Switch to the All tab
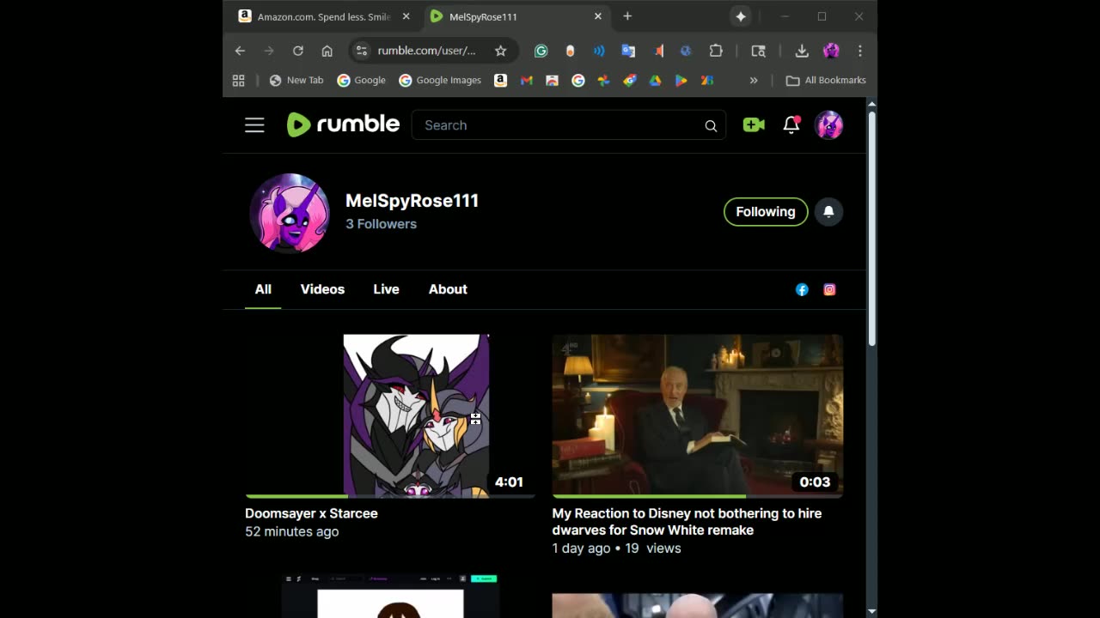Viewport: 1100px width, 618px height. (263, 289)
